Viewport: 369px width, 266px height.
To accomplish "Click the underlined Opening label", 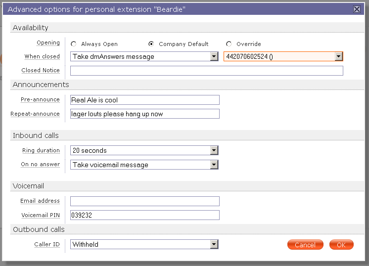I will pyautogui.click(x=48, y=43).
